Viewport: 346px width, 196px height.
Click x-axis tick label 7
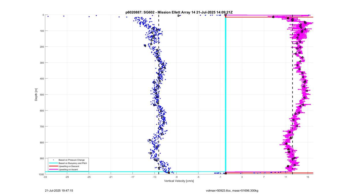tap(264, 177)
